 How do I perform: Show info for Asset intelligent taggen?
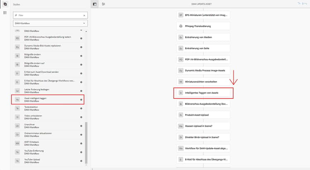pos(81,100)
